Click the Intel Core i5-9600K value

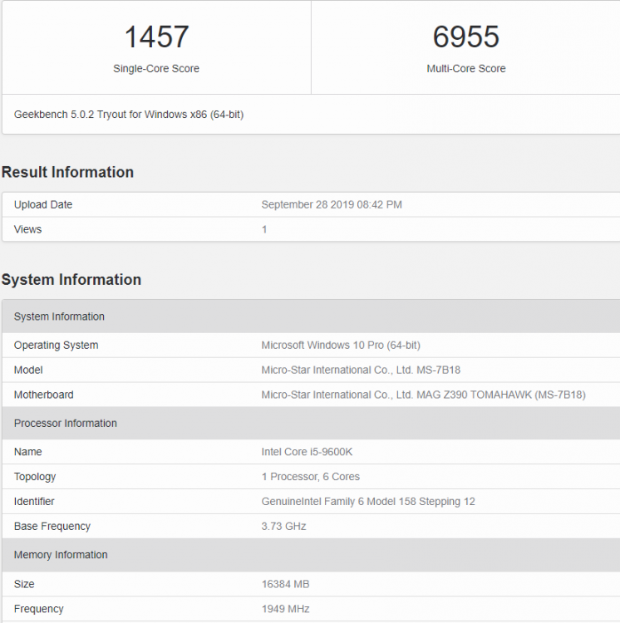tap(307, 452)
